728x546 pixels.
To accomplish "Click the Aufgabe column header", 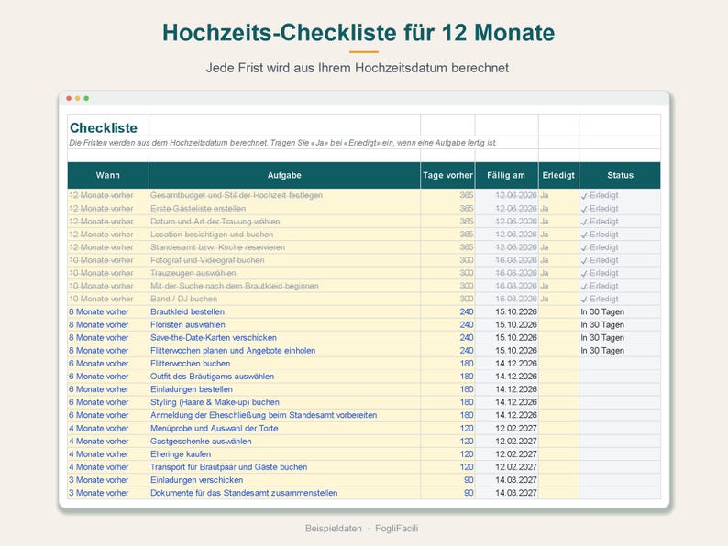I will (x=284, y=175).
